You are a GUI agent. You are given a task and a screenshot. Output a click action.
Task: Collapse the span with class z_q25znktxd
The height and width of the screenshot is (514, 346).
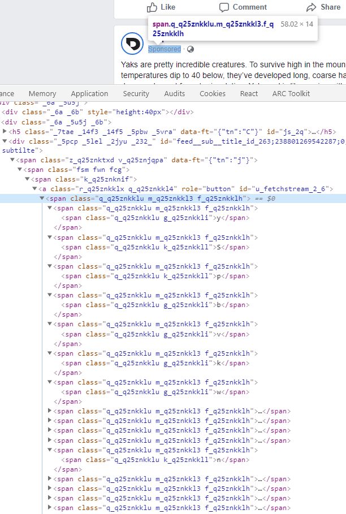click(12, 160)
